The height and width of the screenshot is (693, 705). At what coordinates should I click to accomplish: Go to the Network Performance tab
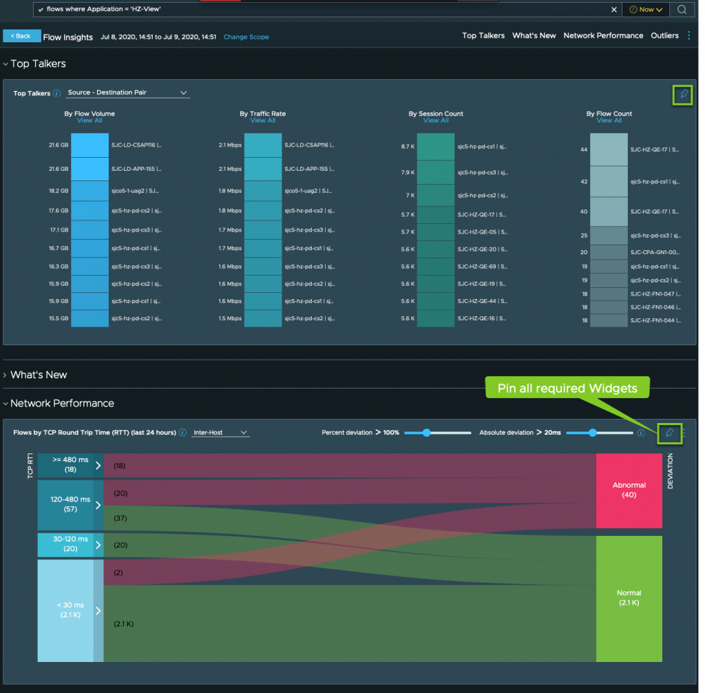[603, 36]
